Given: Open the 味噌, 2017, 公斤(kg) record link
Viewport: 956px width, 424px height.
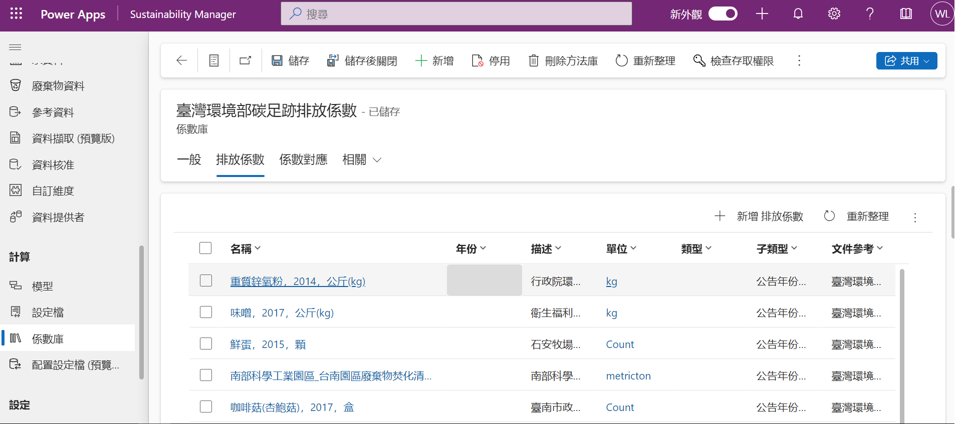Looking at the screenshot, I should (282, 313).
